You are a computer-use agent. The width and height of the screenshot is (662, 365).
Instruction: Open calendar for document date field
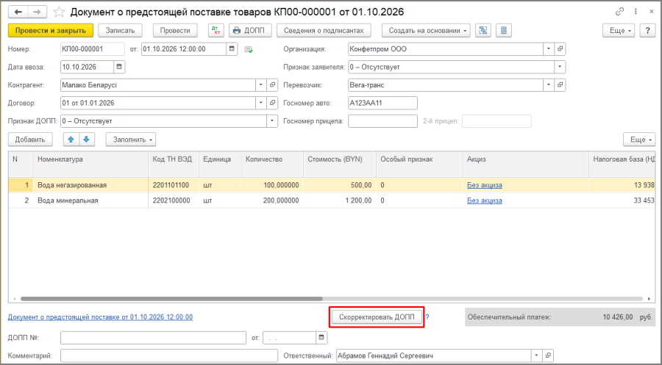[232, 49]
